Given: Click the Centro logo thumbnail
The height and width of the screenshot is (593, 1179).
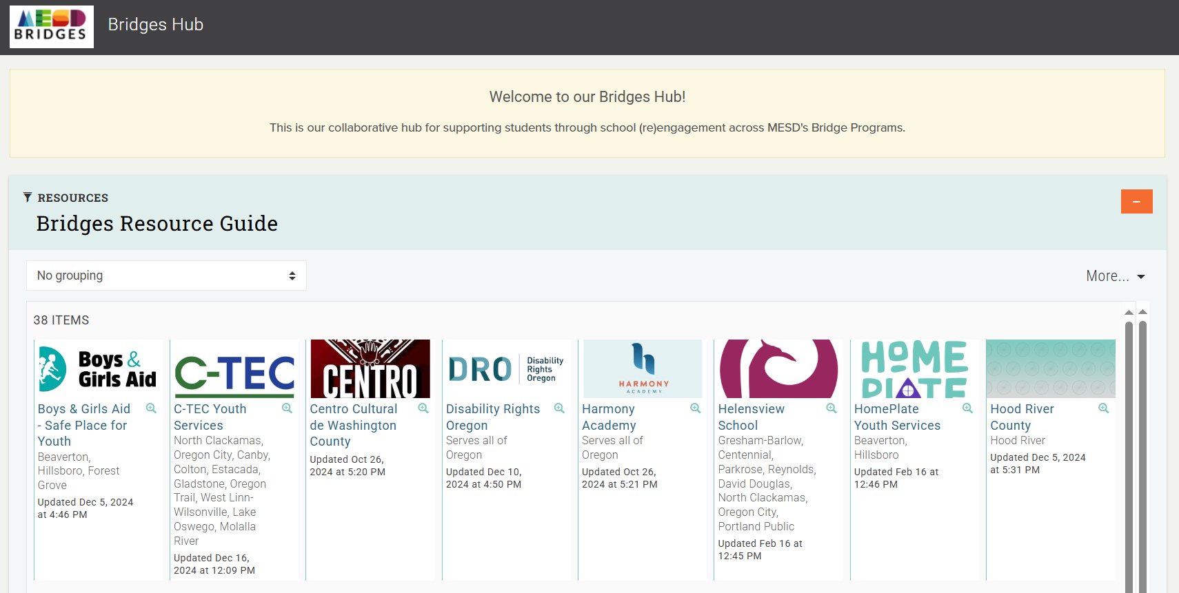Looking at the screenshot, I should coord(370,368).
